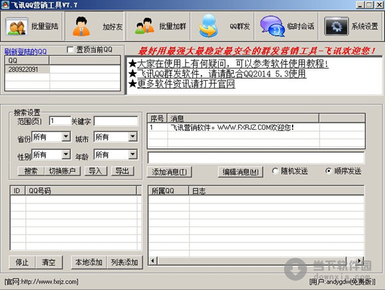
Task: Click the 本地添加 button
Action: point(89,262)
